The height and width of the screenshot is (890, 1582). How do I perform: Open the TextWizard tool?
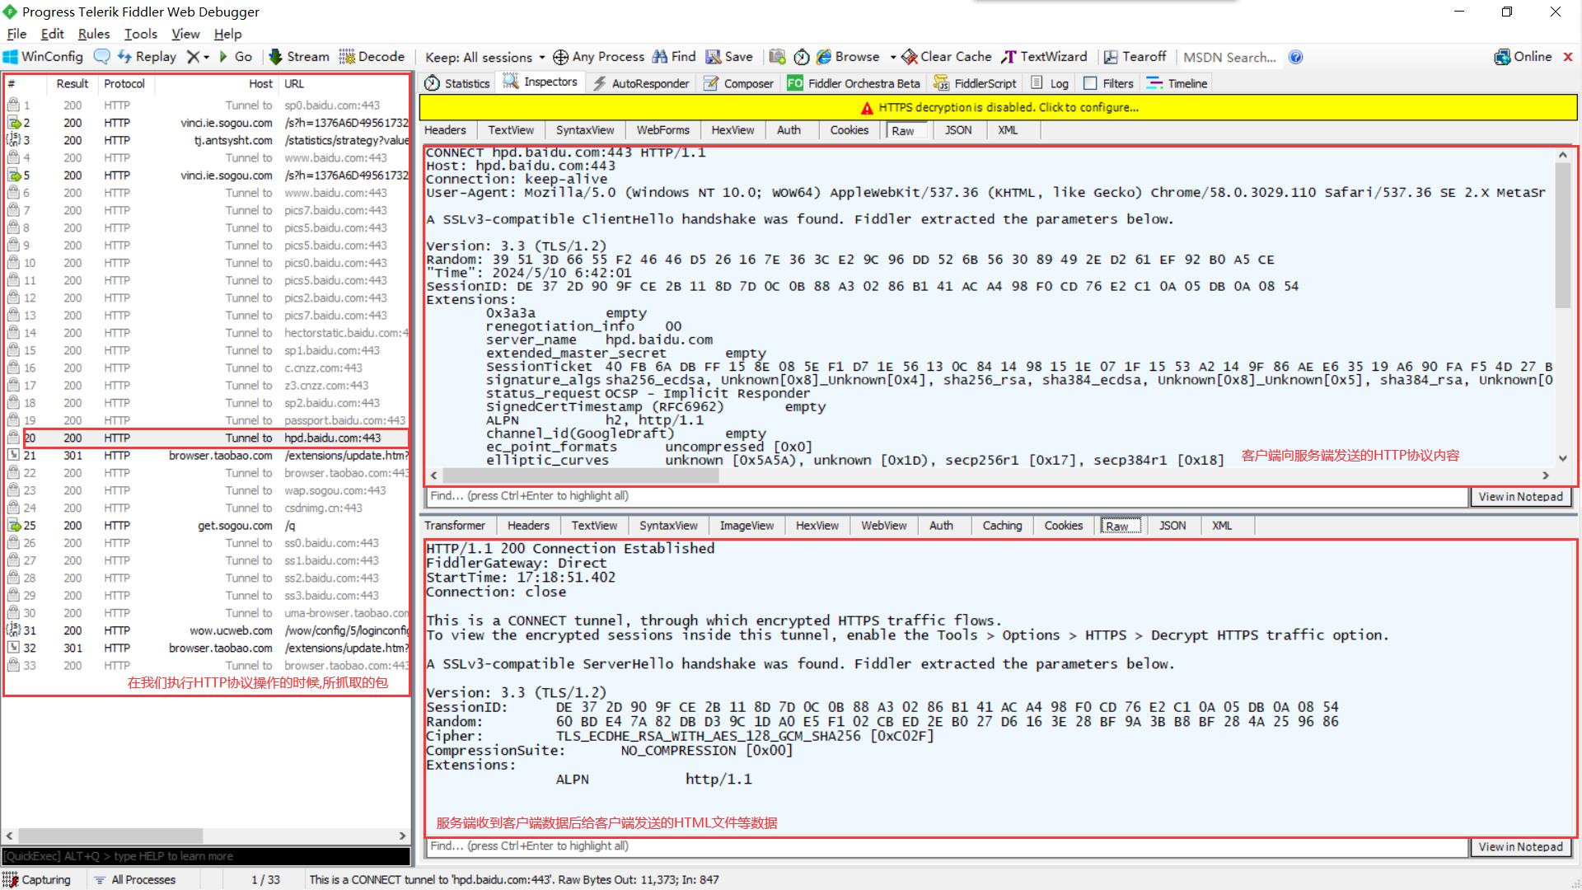[1044, 57]
